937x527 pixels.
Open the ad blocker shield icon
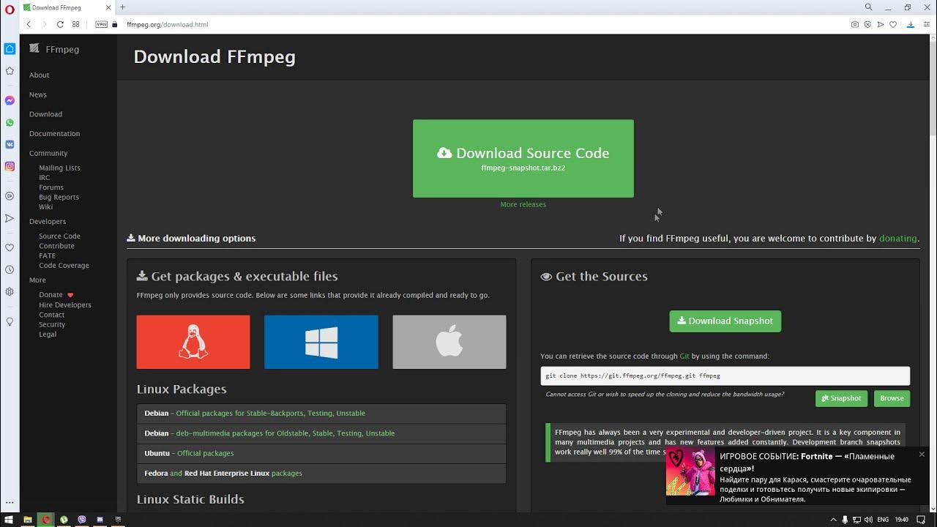click(x=867, y=24)
